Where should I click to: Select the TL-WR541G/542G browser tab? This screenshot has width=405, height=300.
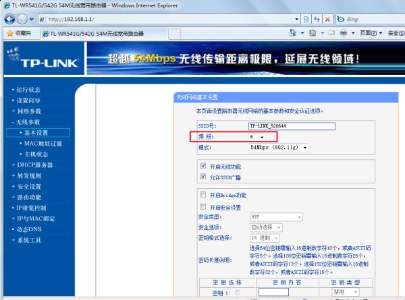click(104, 34)
